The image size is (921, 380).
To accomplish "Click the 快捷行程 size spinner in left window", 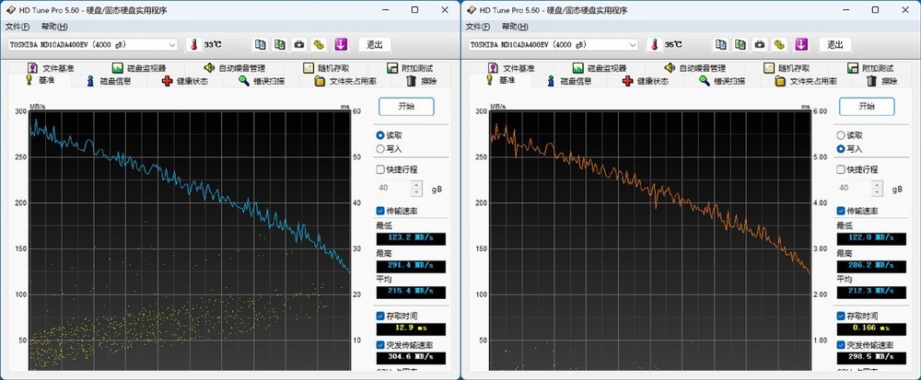I will point(416,188).
